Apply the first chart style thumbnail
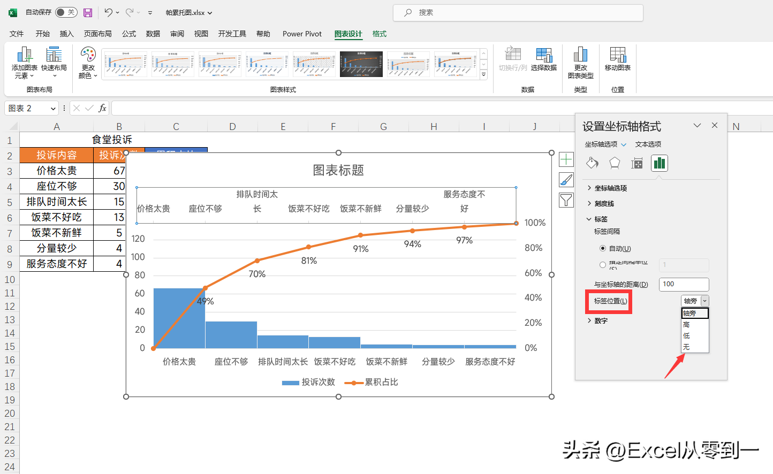This screenshot has width=773, height=474. point(125,64)
